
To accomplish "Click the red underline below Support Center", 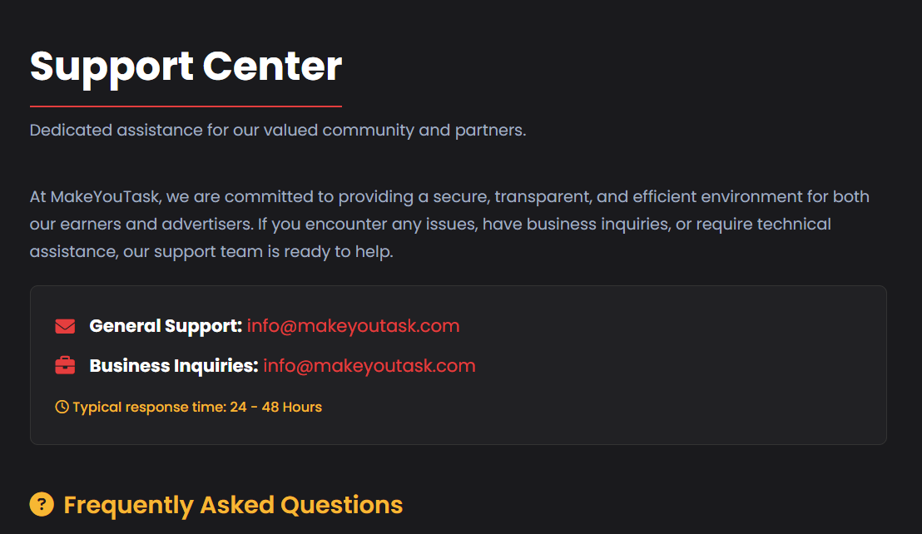I will coord(186,106).
